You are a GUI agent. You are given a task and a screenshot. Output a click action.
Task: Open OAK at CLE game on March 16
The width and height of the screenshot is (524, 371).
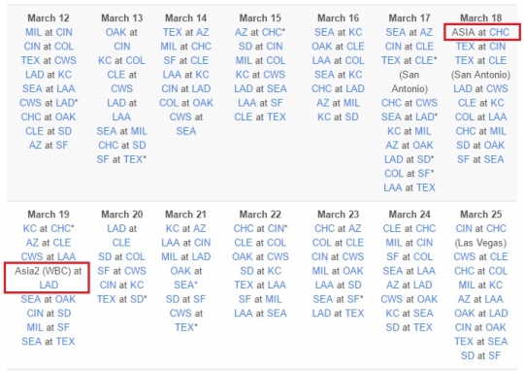[338, 47]
